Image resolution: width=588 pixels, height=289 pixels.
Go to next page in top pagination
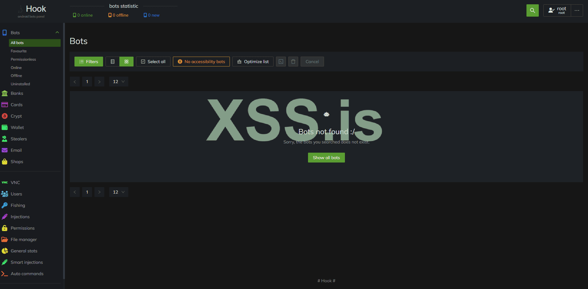pyautogui.click(x=99, y=82)
